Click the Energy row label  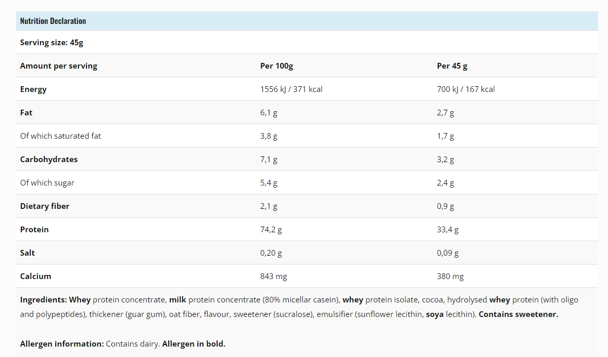point(33,89)
